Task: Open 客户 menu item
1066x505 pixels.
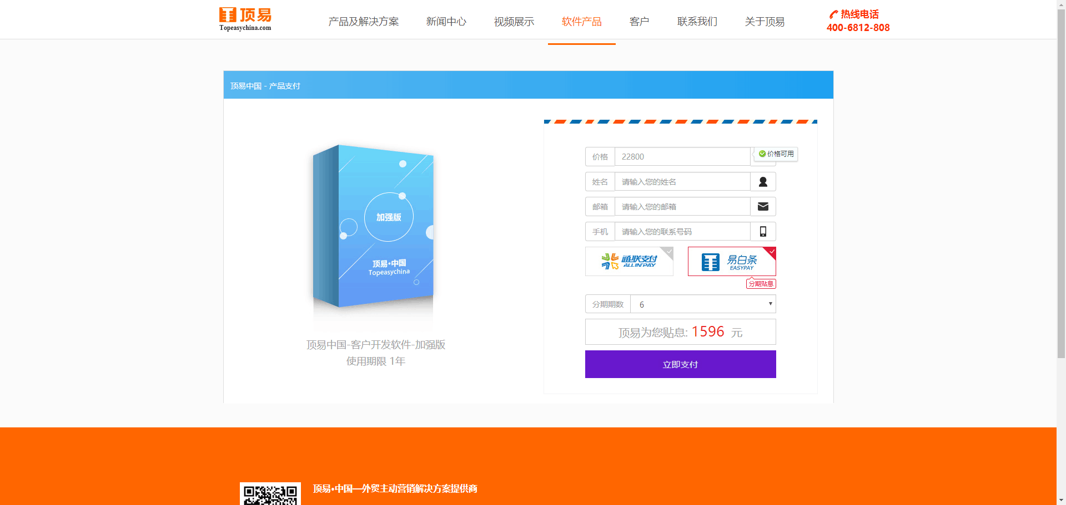Action: 640,22
